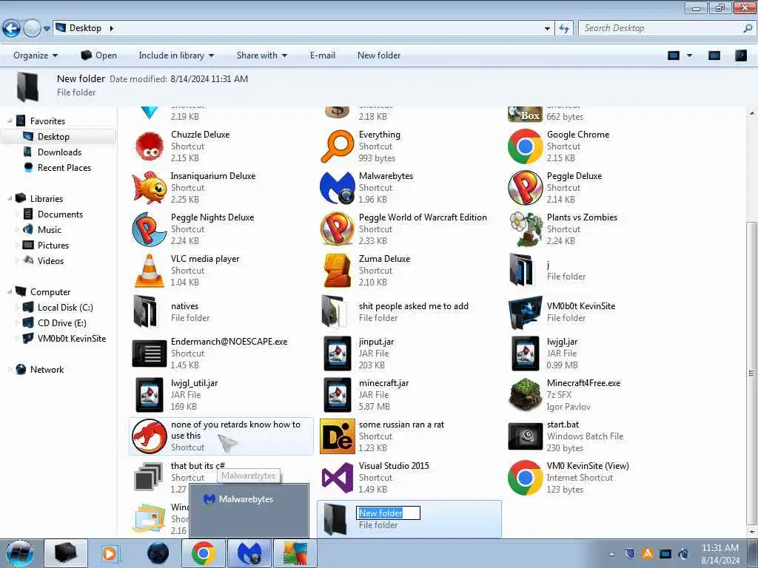Viewport: 758px width, 568px height.
Task: Select the jinput.jar file icon
Action: 338,354
